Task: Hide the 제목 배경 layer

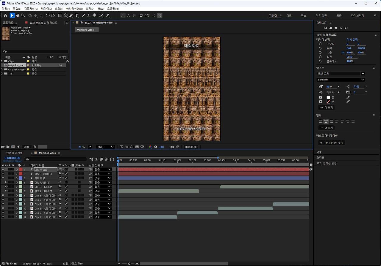Action: tap(3, 178)
